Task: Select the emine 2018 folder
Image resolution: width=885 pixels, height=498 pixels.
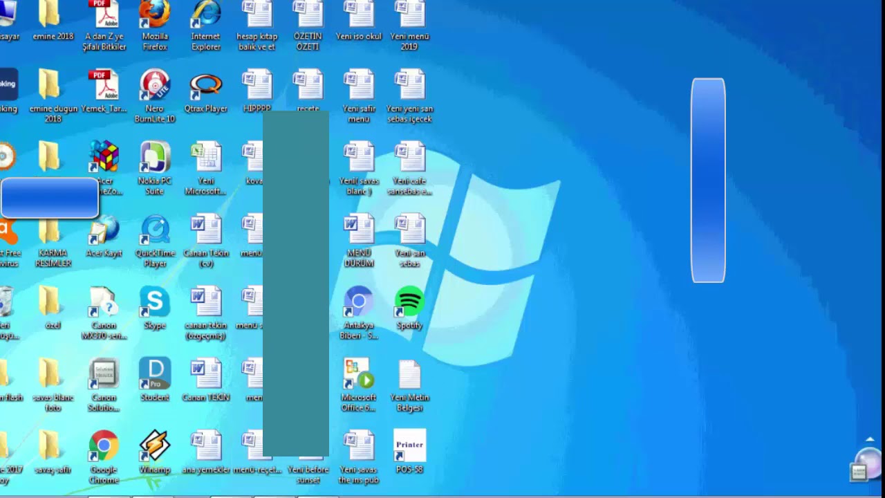Action: [53, 21]
